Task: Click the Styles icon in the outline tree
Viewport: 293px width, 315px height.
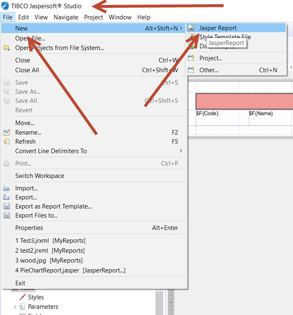Action: click(22, 297)
